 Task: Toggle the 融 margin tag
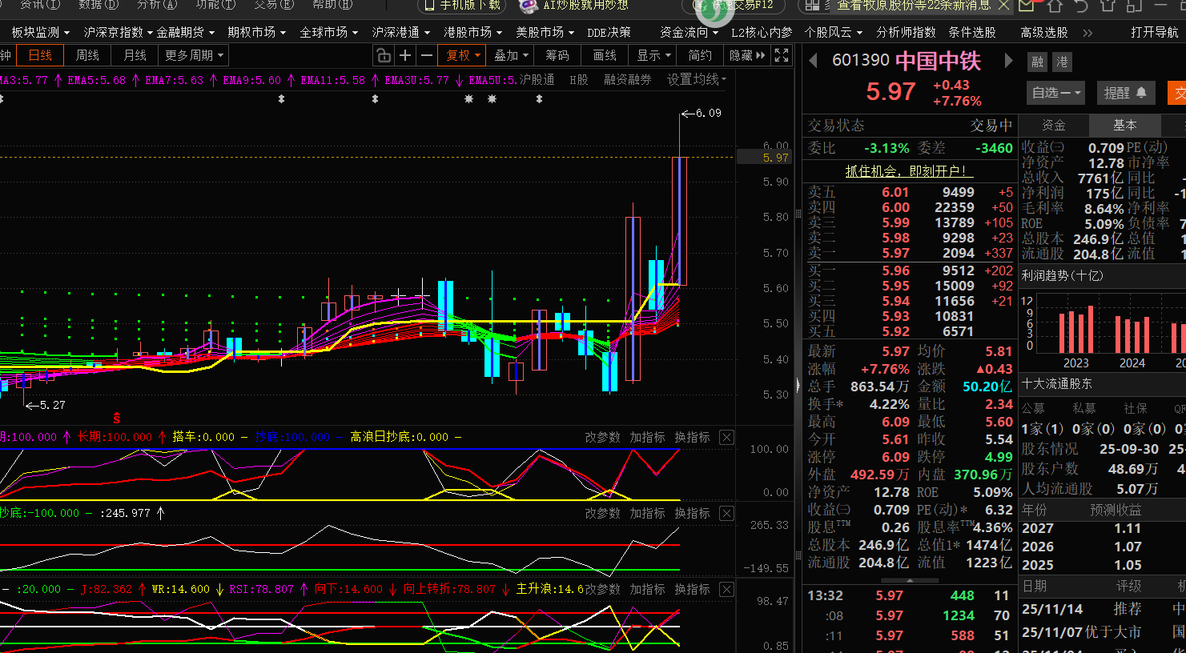[1038, 62]
